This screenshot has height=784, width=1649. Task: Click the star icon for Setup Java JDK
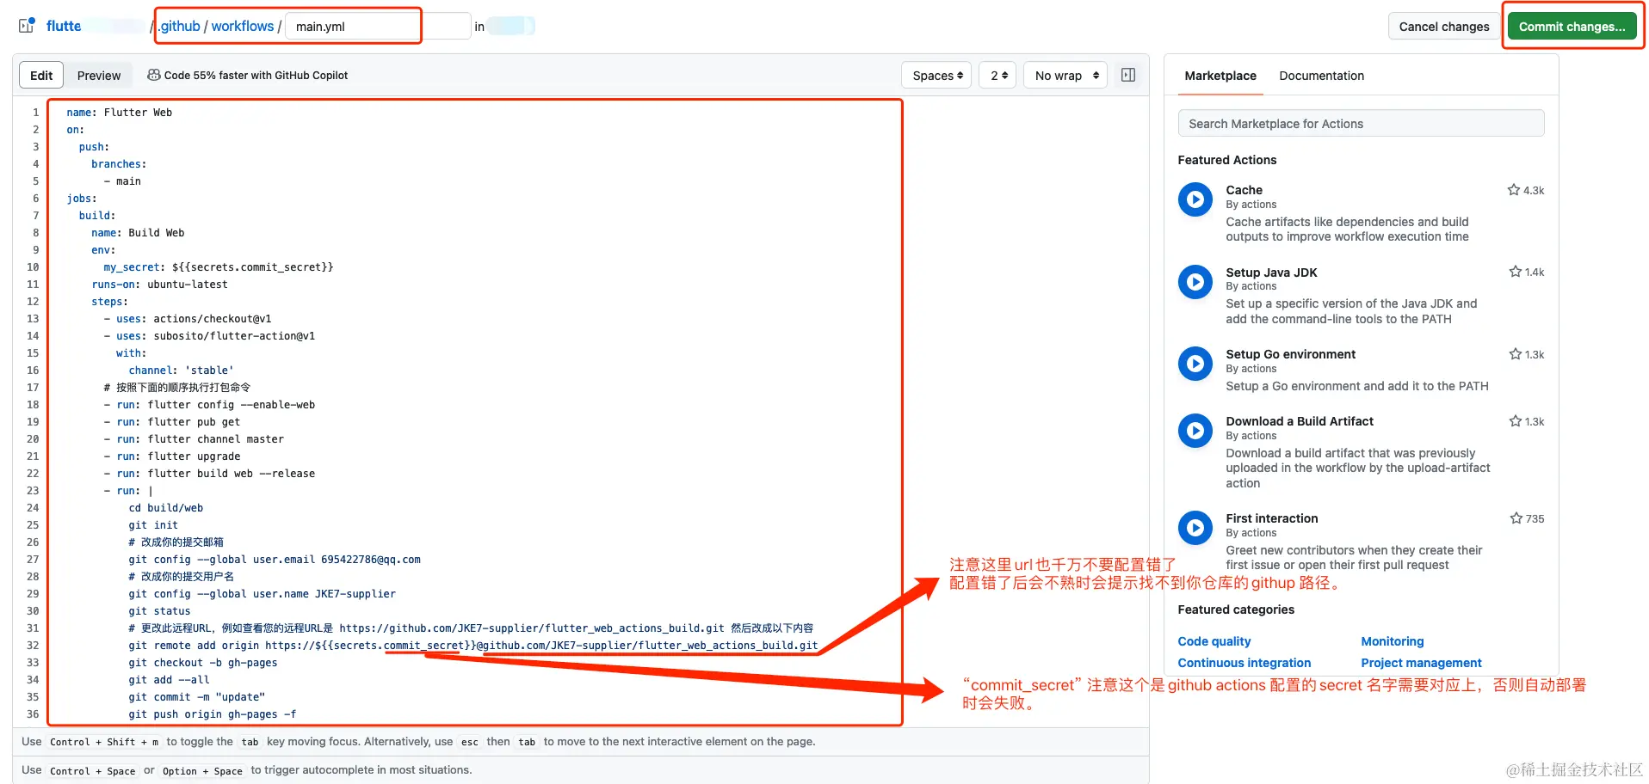click(1516, 272)
